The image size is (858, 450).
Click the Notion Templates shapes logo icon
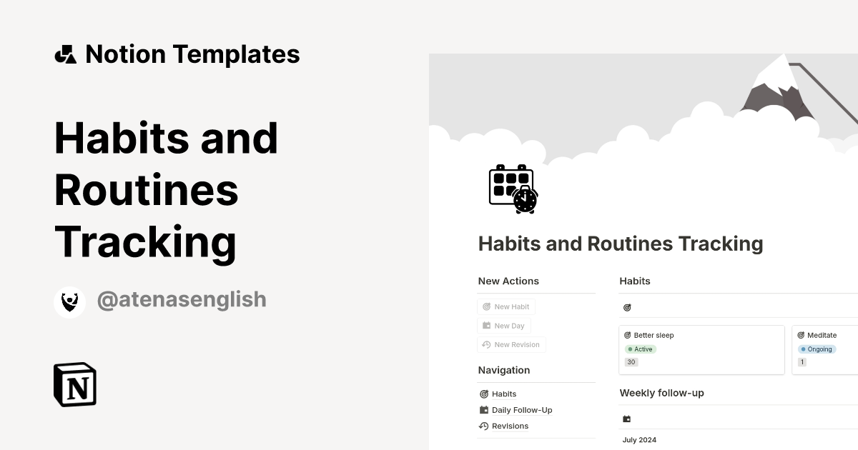65,54
